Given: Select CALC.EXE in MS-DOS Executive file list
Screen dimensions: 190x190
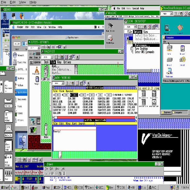Looking at the screenshot, I should pyautogui.click(x=57, y=104).
